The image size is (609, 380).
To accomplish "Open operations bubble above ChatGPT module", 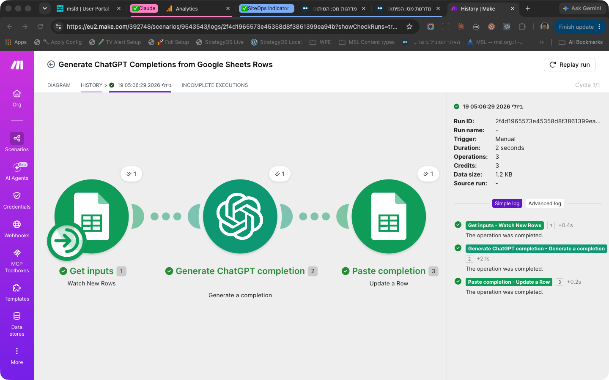I will pyautogui.click(x=280, y=174).
